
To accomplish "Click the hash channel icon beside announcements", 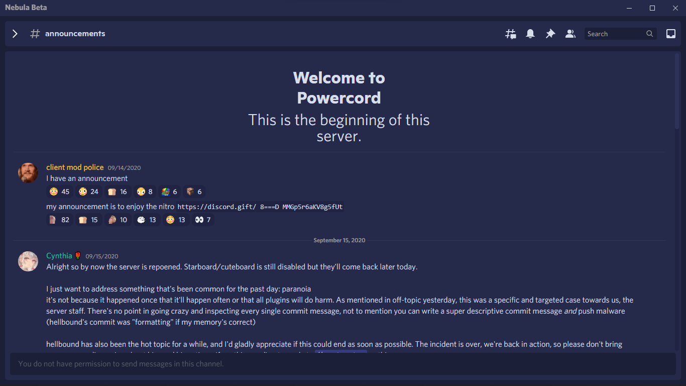I will pyautogui.click(x=35, y=34).
